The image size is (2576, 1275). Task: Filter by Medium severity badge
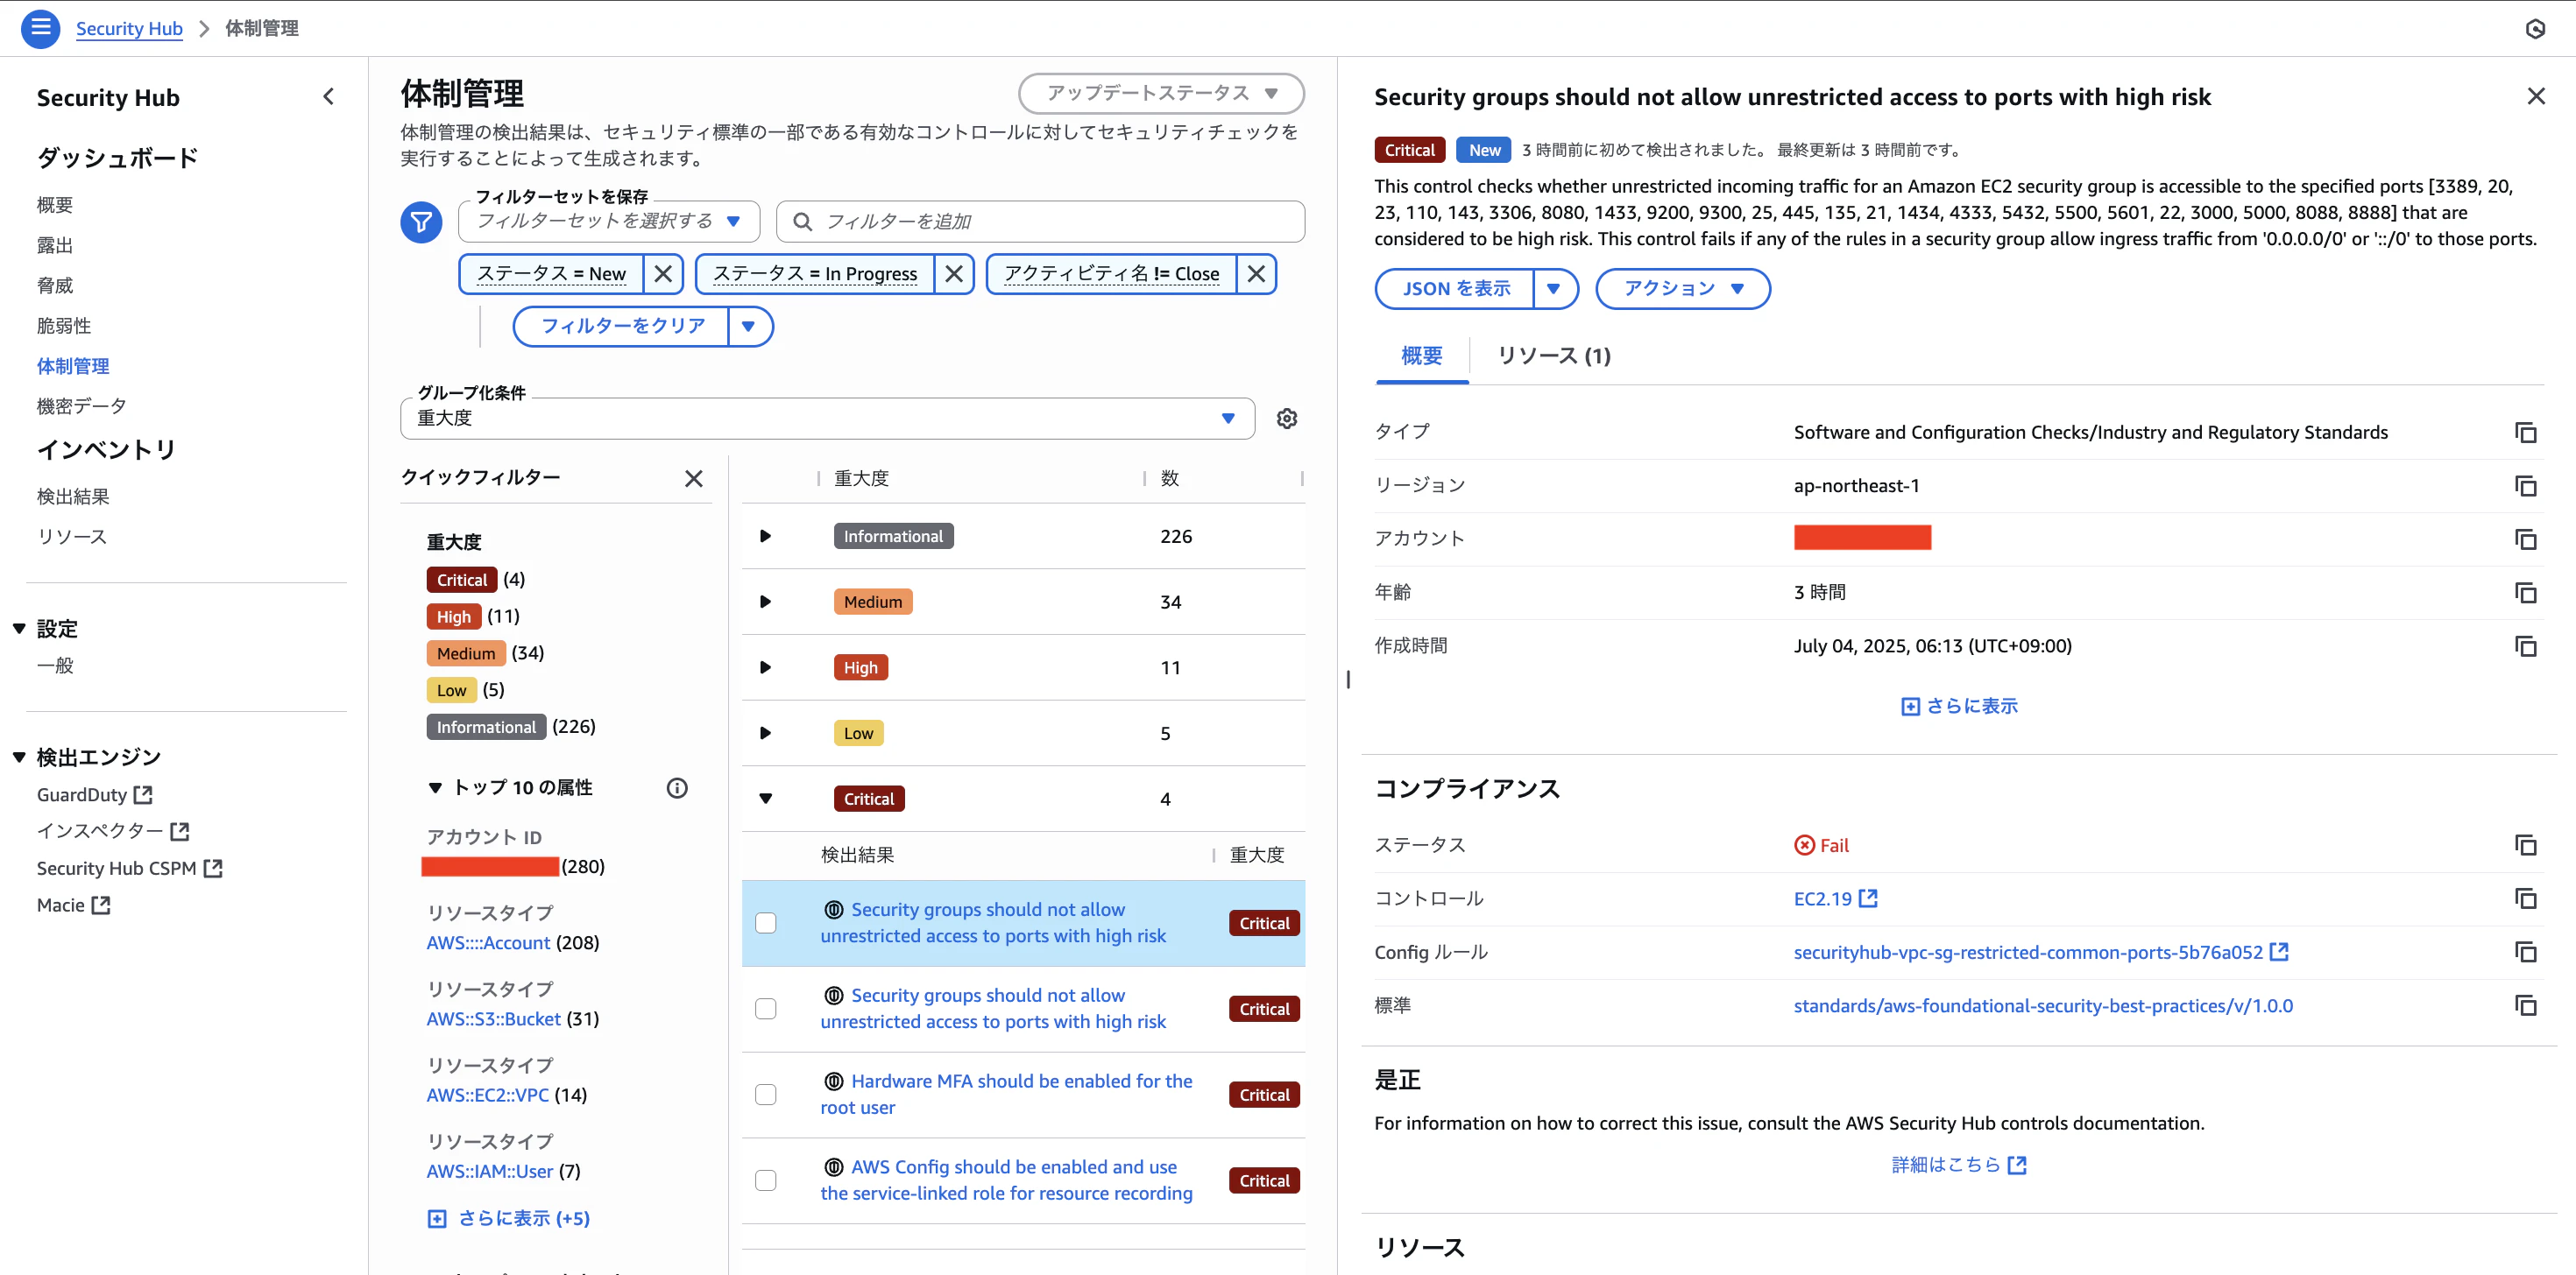(466, 653)
